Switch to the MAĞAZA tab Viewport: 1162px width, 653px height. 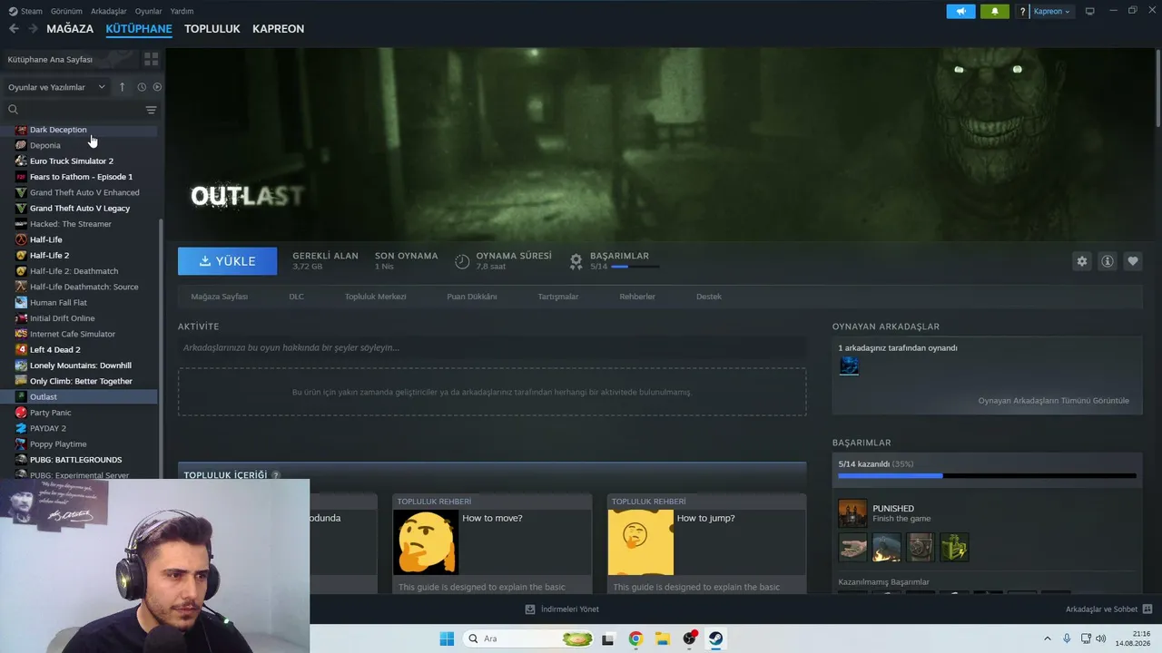70,29
